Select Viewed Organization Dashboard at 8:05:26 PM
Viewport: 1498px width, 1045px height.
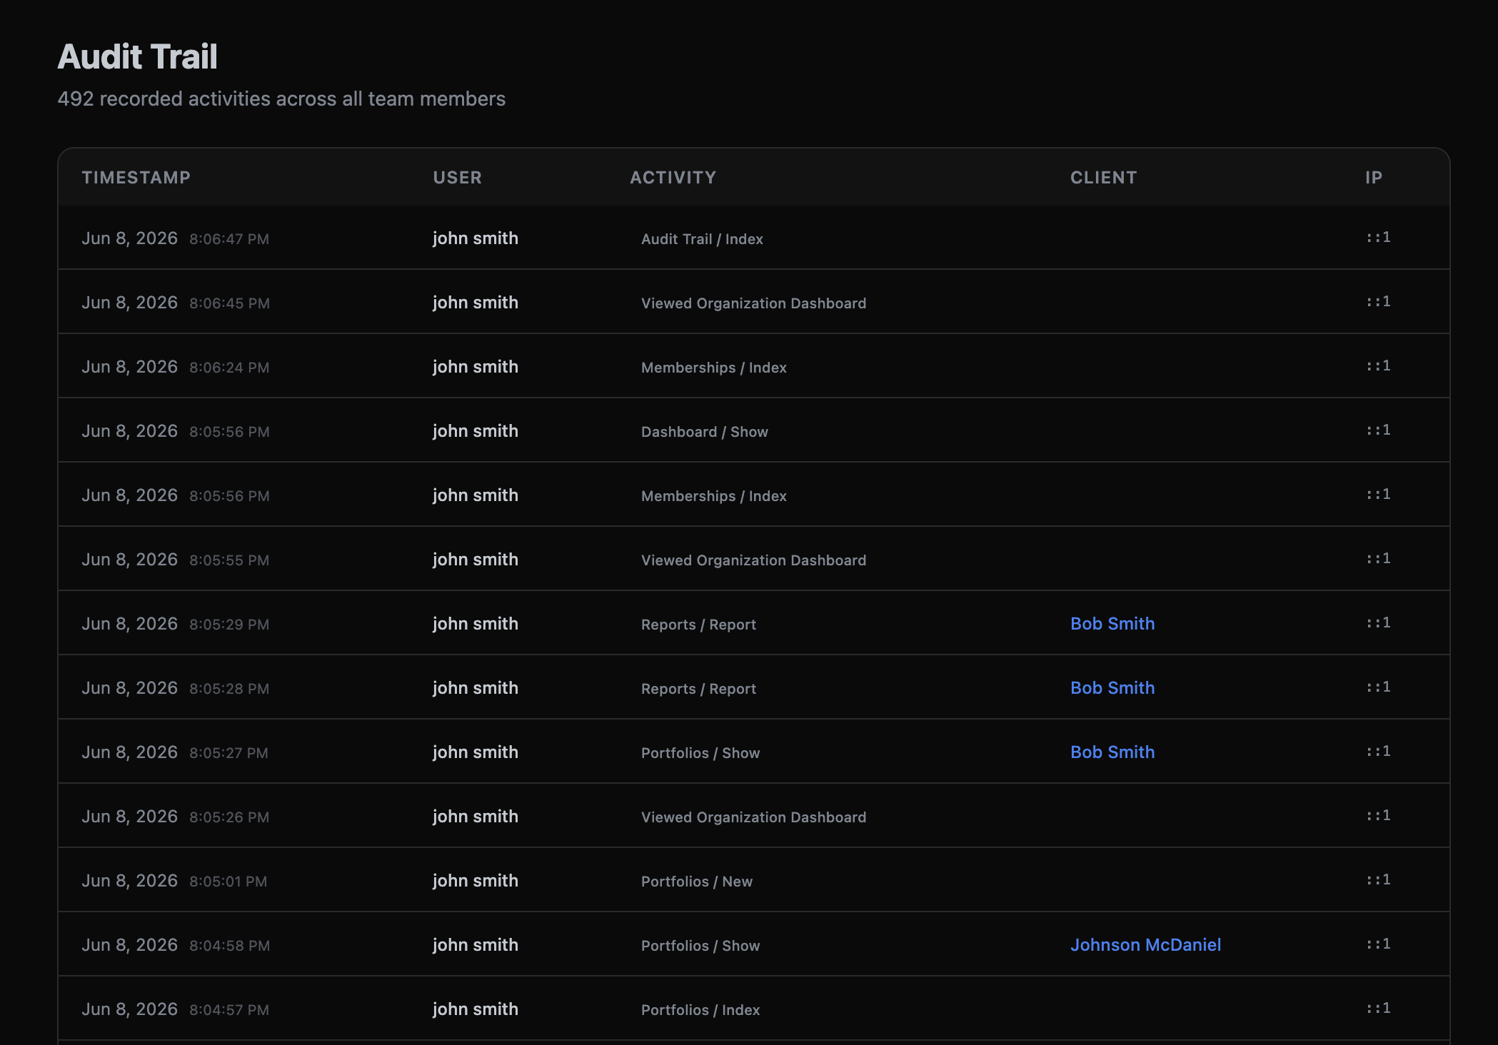click(x=753, y=817)
